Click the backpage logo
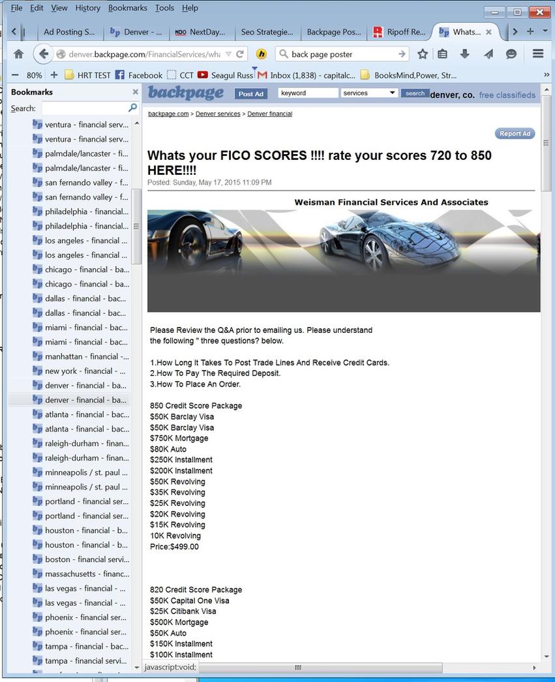 tap(186, 92)
